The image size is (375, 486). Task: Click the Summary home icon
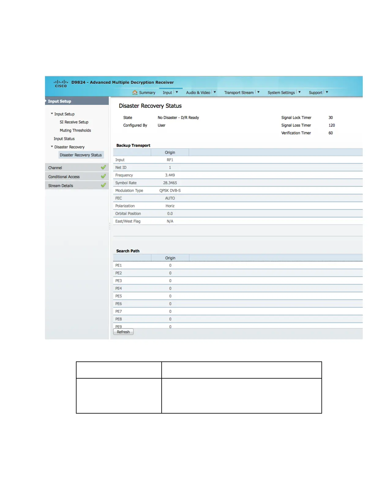tap(135, 92)
